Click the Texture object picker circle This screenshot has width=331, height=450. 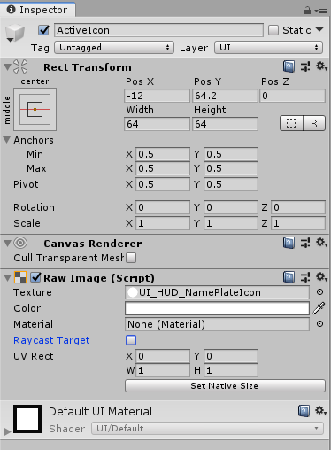point(319,292)
